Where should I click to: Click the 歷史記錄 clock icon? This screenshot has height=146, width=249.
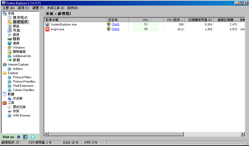point(10,107)
